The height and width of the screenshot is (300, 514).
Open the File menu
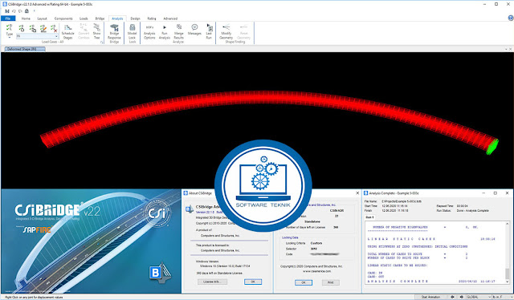click(x=8, y=18)
